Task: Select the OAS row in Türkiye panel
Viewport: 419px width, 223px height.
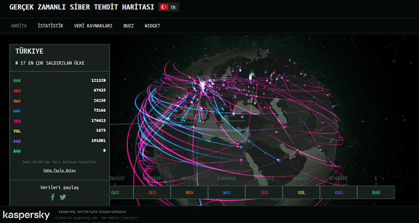Action: (x=60, y=80)
